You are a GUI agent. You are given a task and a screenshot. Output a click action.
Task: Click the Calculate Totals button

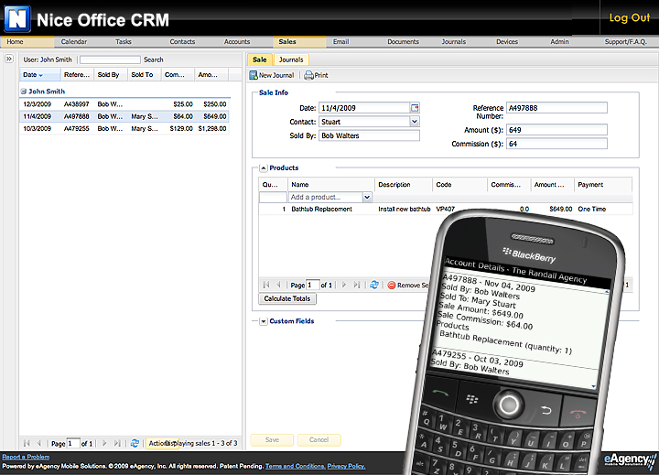click(287, 298)
